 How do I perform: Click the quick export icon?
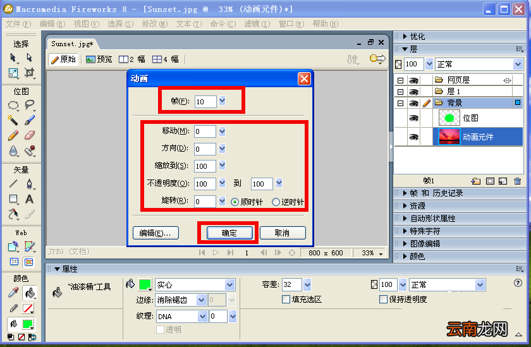click(377, 59)
